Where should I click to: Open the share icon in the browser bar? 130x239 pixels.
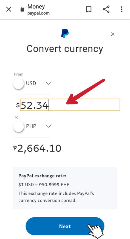pos(106,9)
